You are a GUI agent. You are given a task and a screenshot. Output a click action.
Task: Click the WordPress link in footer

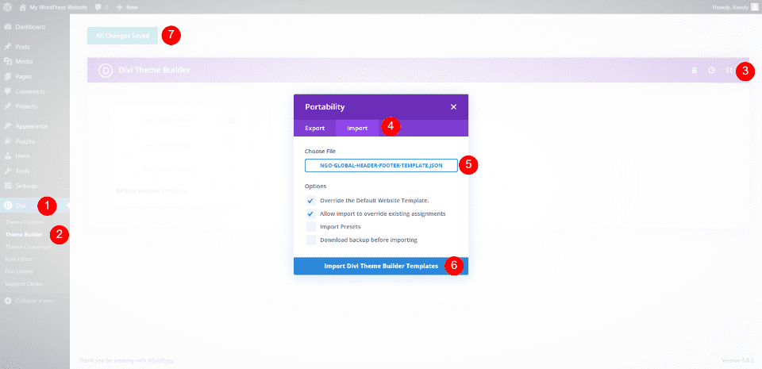pos(161,360)
